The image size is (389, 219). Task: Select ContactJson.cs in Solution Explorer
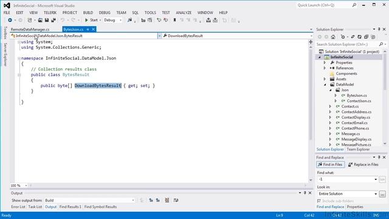coord(359,101)
